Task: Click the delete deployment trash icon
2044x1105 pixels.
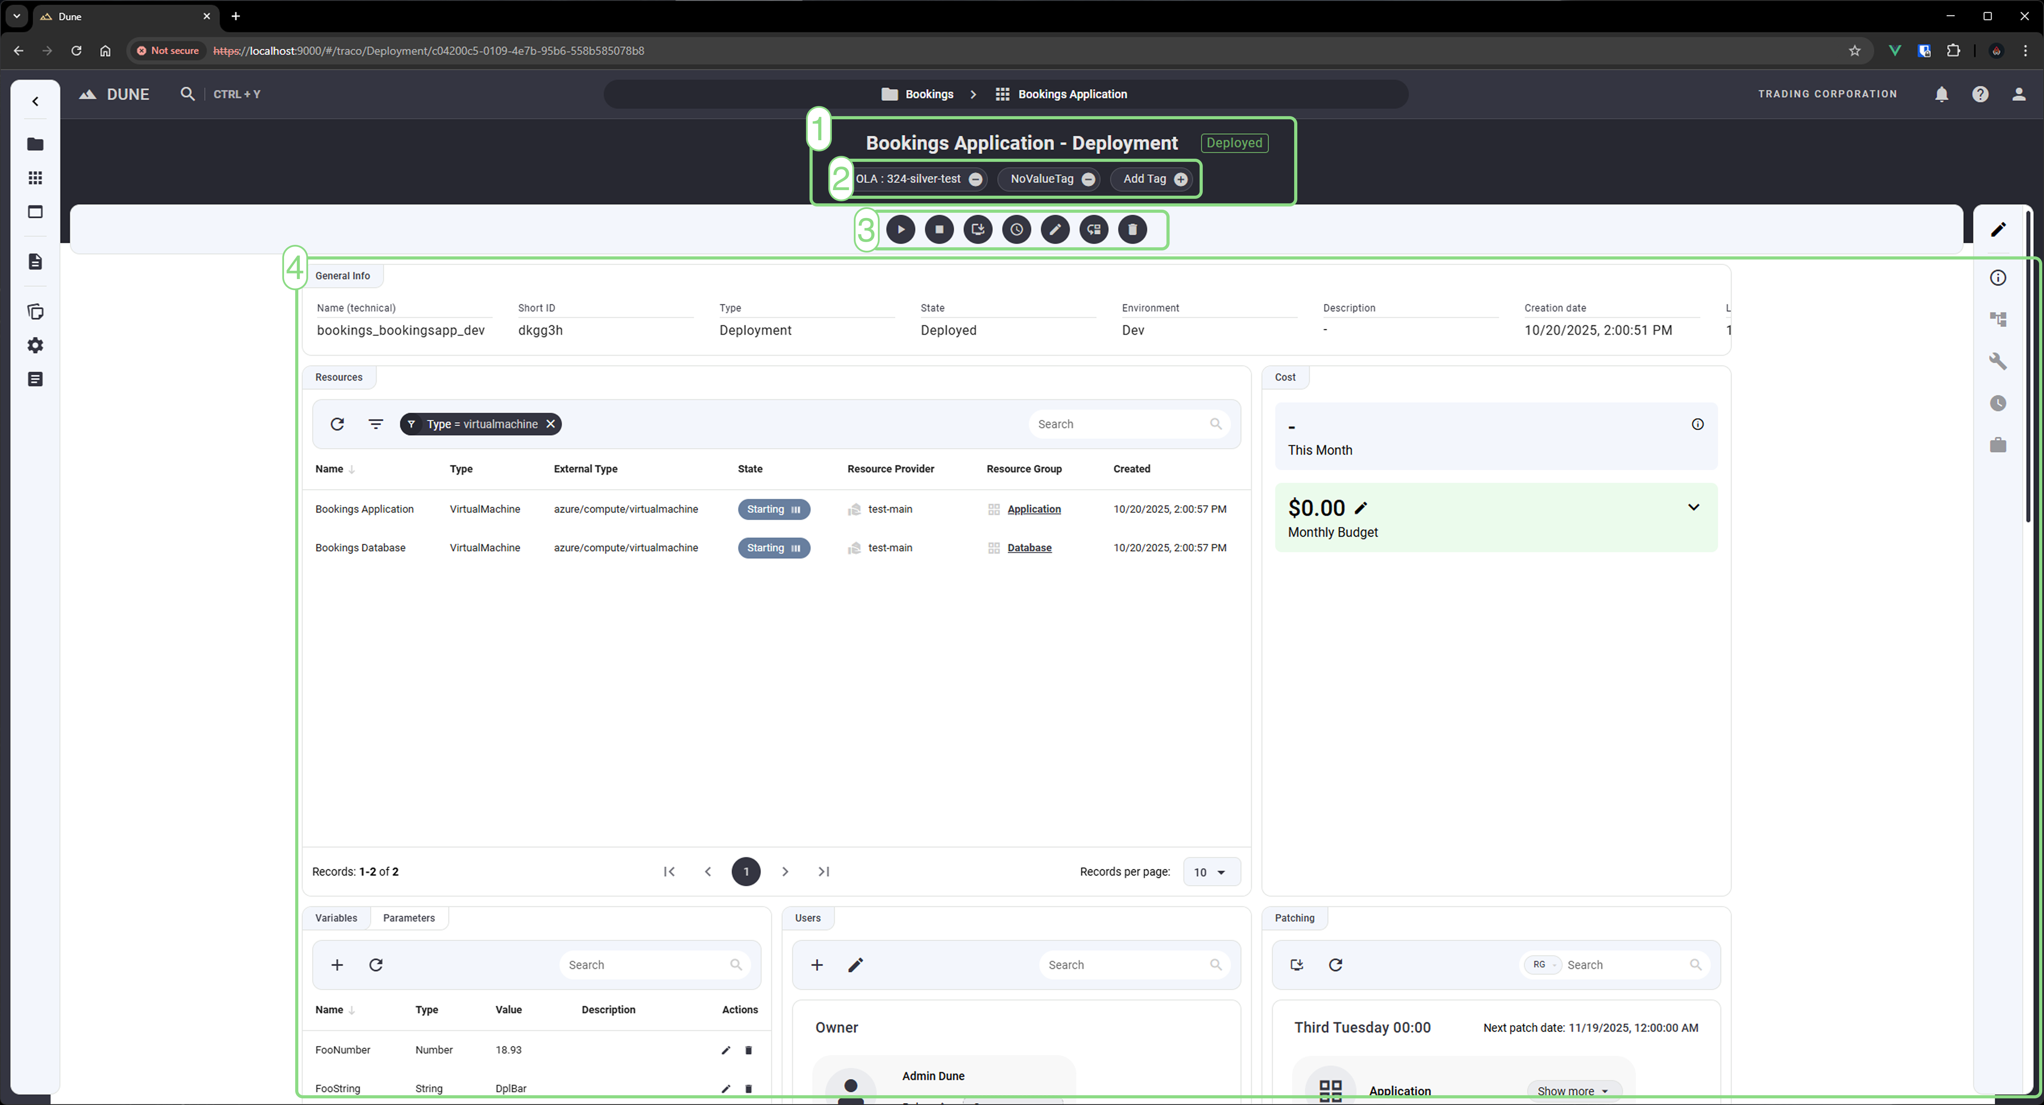Action: (x=1132, y=229)
